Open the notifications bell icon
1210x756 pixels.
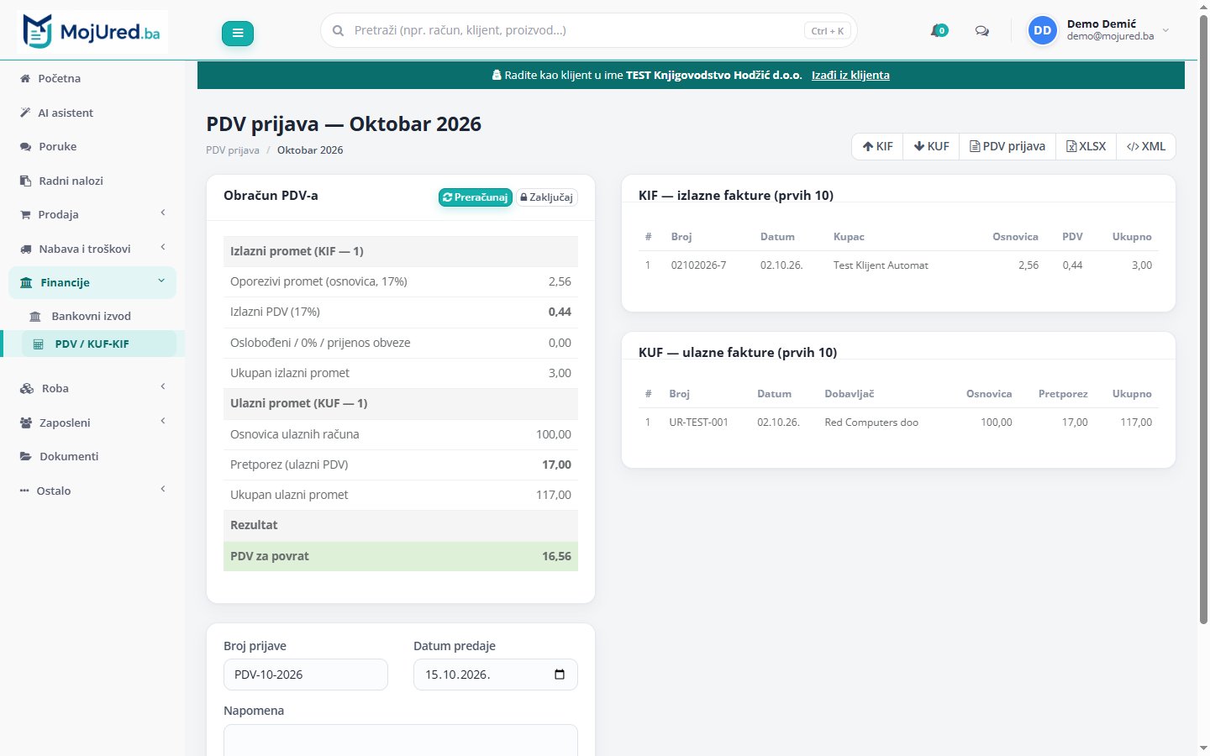pos(939,31)
